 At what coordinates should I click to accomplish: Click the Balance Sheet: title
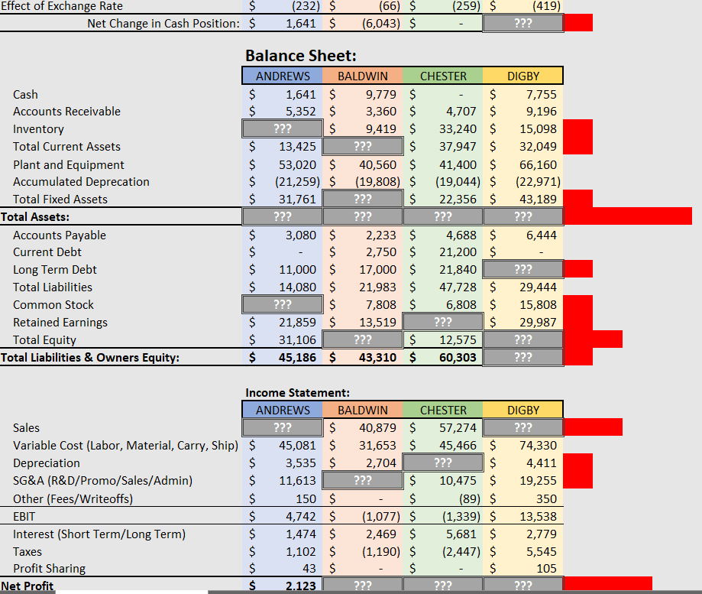pos(289,55)
